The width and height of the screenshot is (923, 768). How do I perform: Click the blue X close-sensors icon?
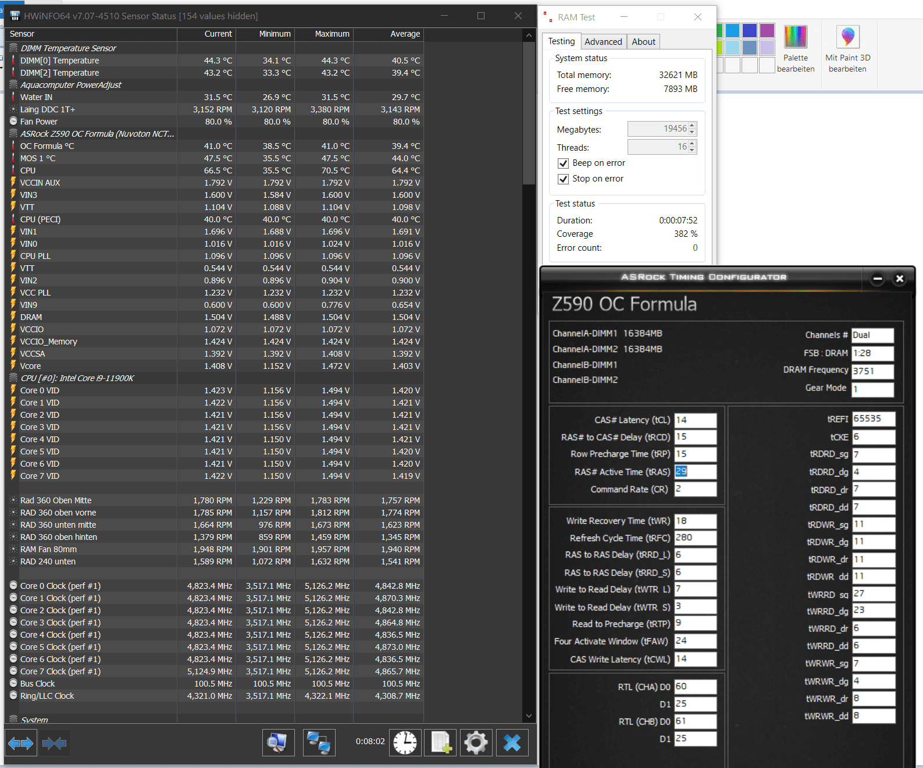tap(512, 743)
